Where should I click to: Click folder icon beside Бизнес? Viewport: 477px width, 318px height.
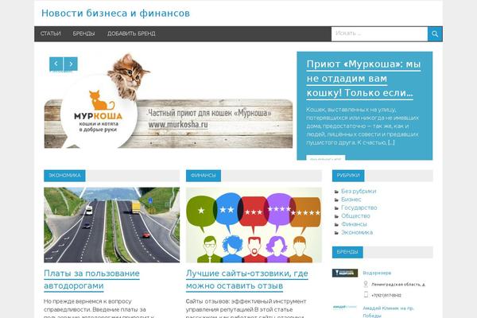tap(336, 200)
